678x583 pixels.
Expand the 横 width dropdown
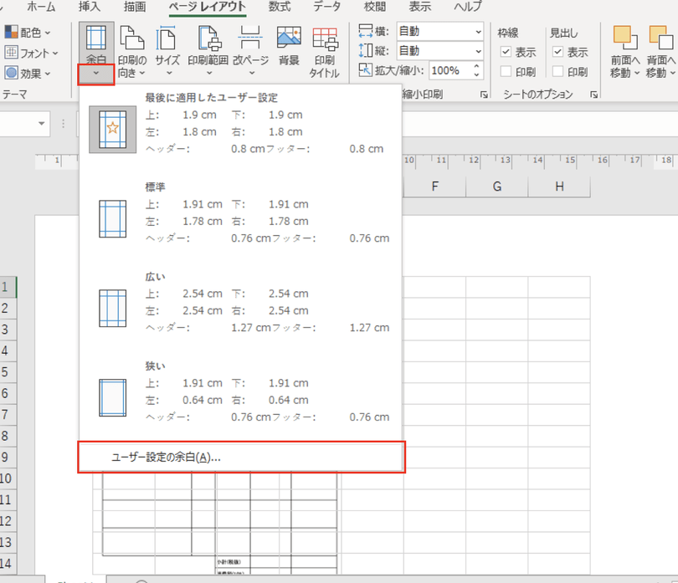click(x=478, y=32)
